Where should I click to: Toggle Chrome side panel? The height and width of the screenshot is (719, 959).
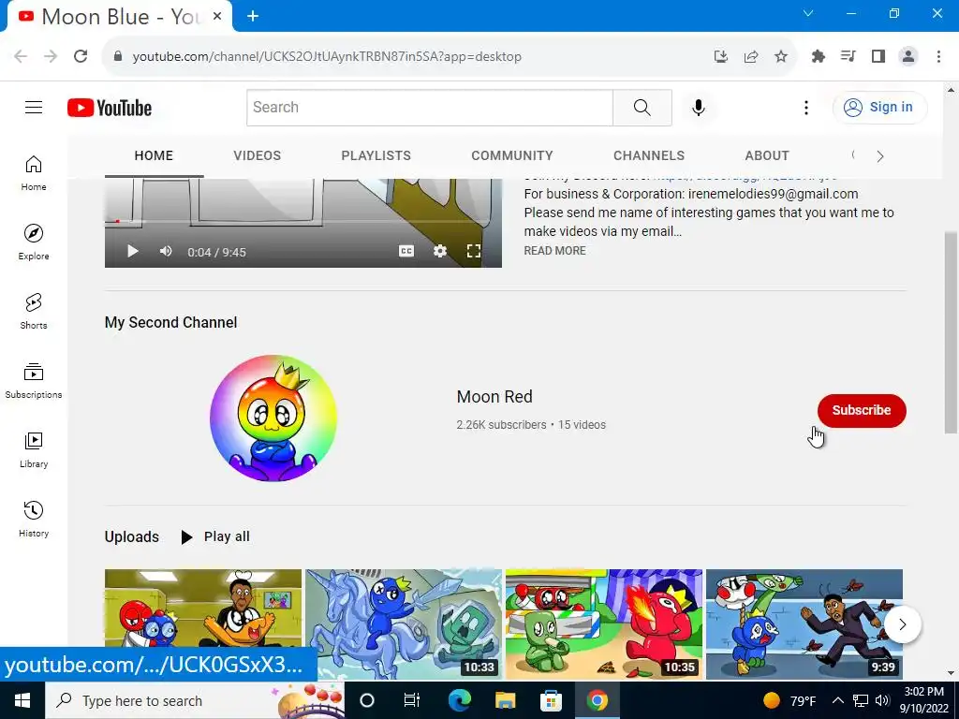(x=878, y=56)
